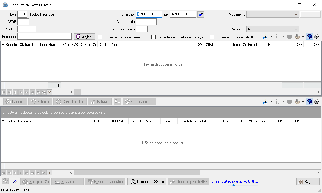Check Somente com carta de correção
Screen dimensions: 322x193
(x=153, y=37)
